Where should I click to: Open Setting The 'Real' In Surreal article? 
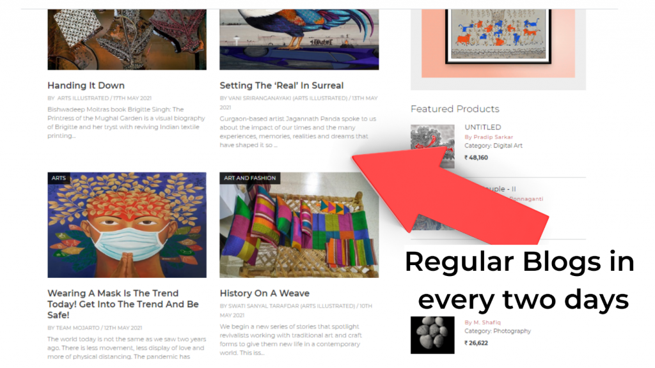tap(281, 86)
